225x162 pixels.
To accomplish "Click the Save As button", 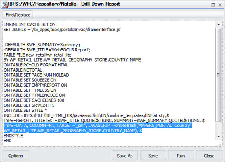I will (x=125, y=156).
